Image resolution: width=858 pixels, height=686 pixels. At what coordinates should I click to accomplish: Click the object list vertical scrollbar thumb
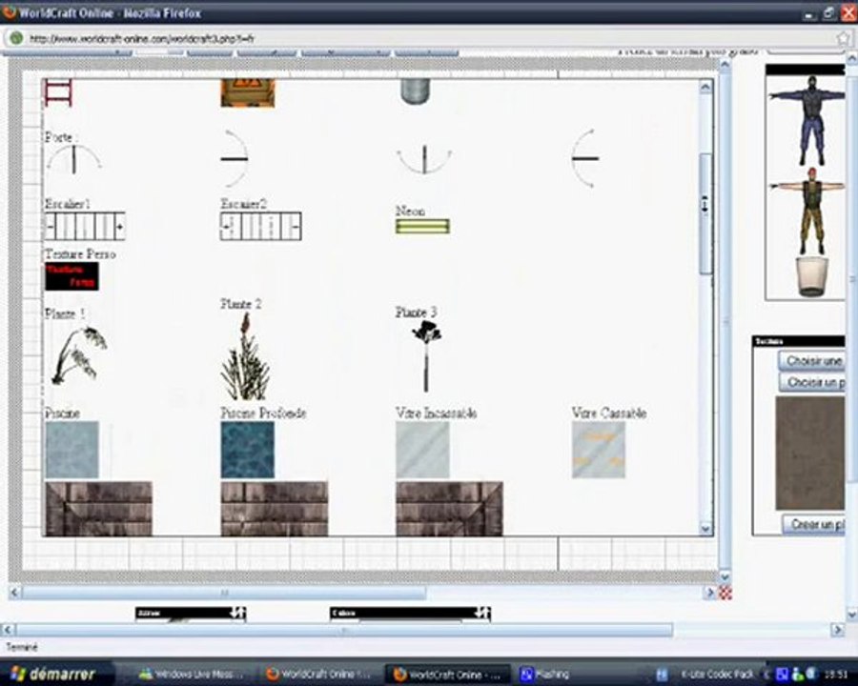[x=705, y=213]
